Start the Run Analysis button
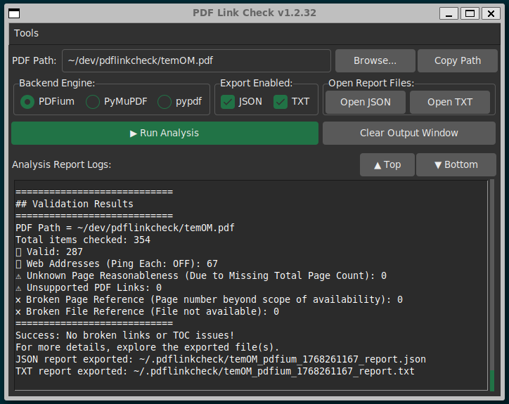Viewport: 509px width, 404px height. (x=165, y=133)
